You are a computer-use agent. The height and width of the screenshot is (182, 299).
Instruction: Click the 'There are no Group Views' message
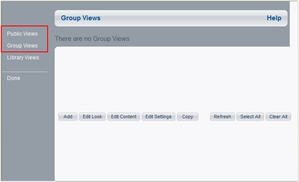pos(92,39)
